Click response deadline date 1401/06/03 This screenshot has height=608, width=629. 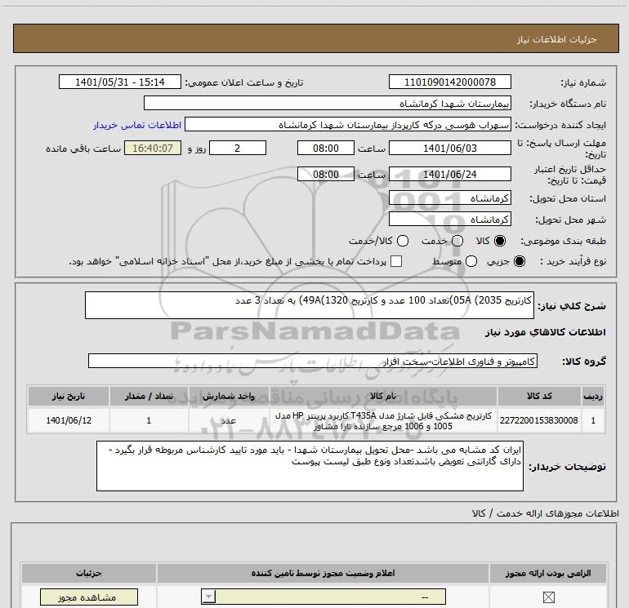click(449, 148)
